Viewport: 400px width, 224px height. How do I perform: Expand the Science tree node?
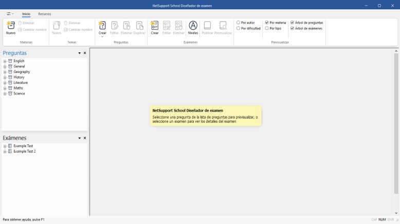pos(5,94)
